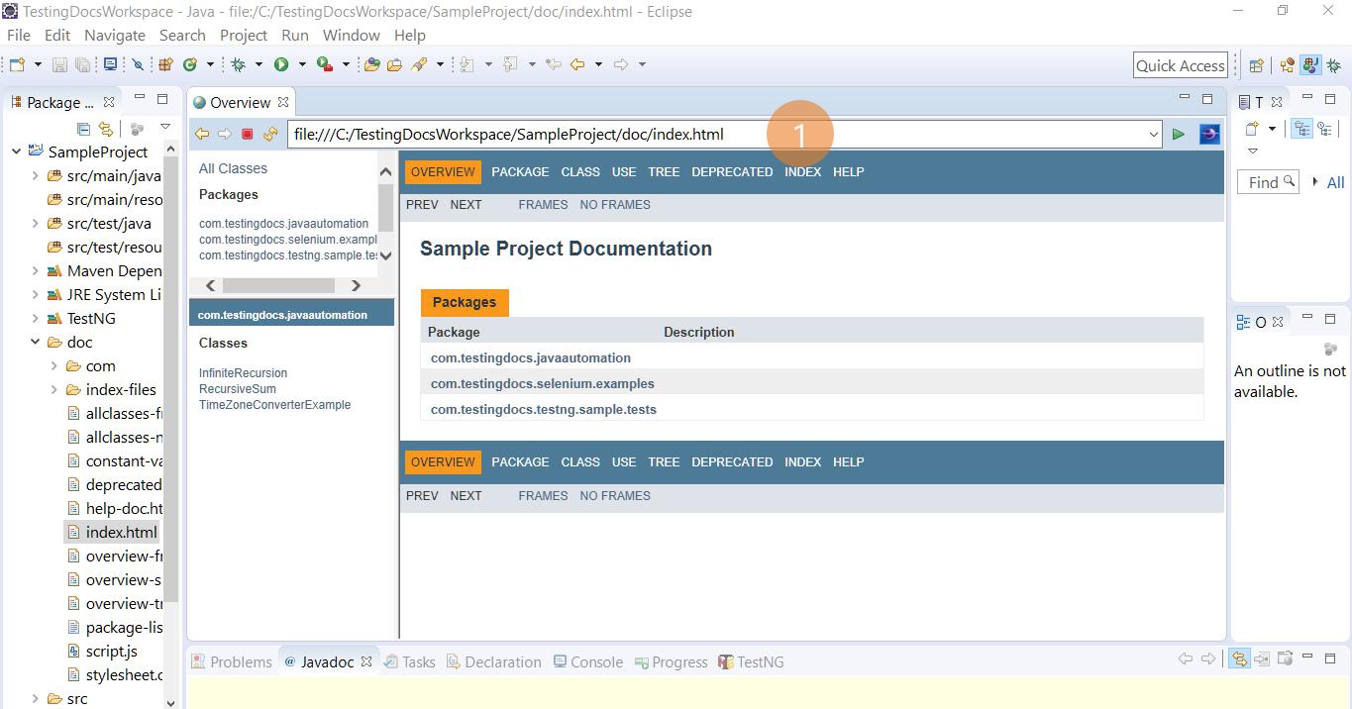
Task: Expand the index-files folder
Action: [53, 389]
